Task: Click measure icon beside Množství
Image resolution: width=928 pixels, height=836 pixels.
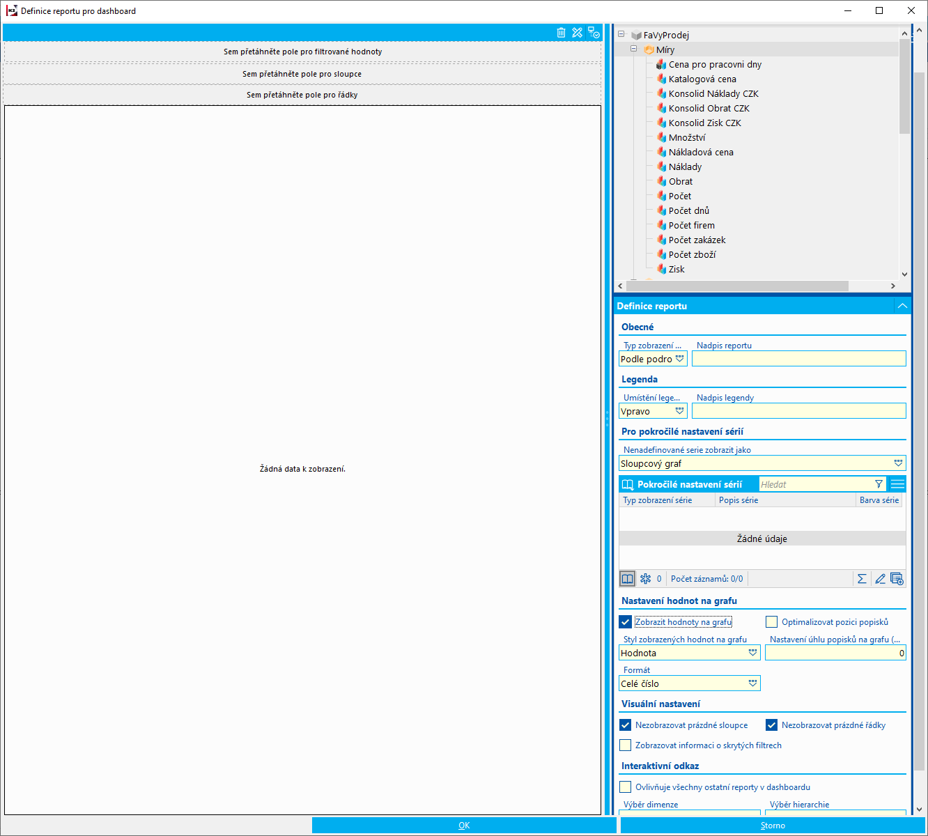Action: click(x=661, y=137)
